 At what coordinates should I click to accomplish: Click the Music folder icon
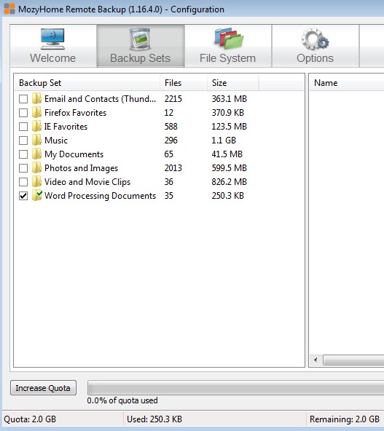coord(36,141)
